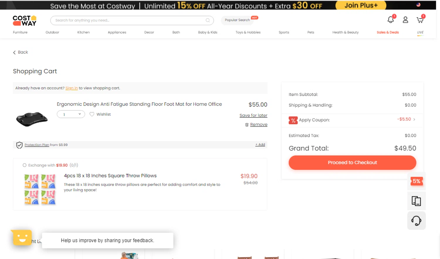Click the Wishlist label
The height and width of the screenshot is (259, 440).
(x=104, y=114)
